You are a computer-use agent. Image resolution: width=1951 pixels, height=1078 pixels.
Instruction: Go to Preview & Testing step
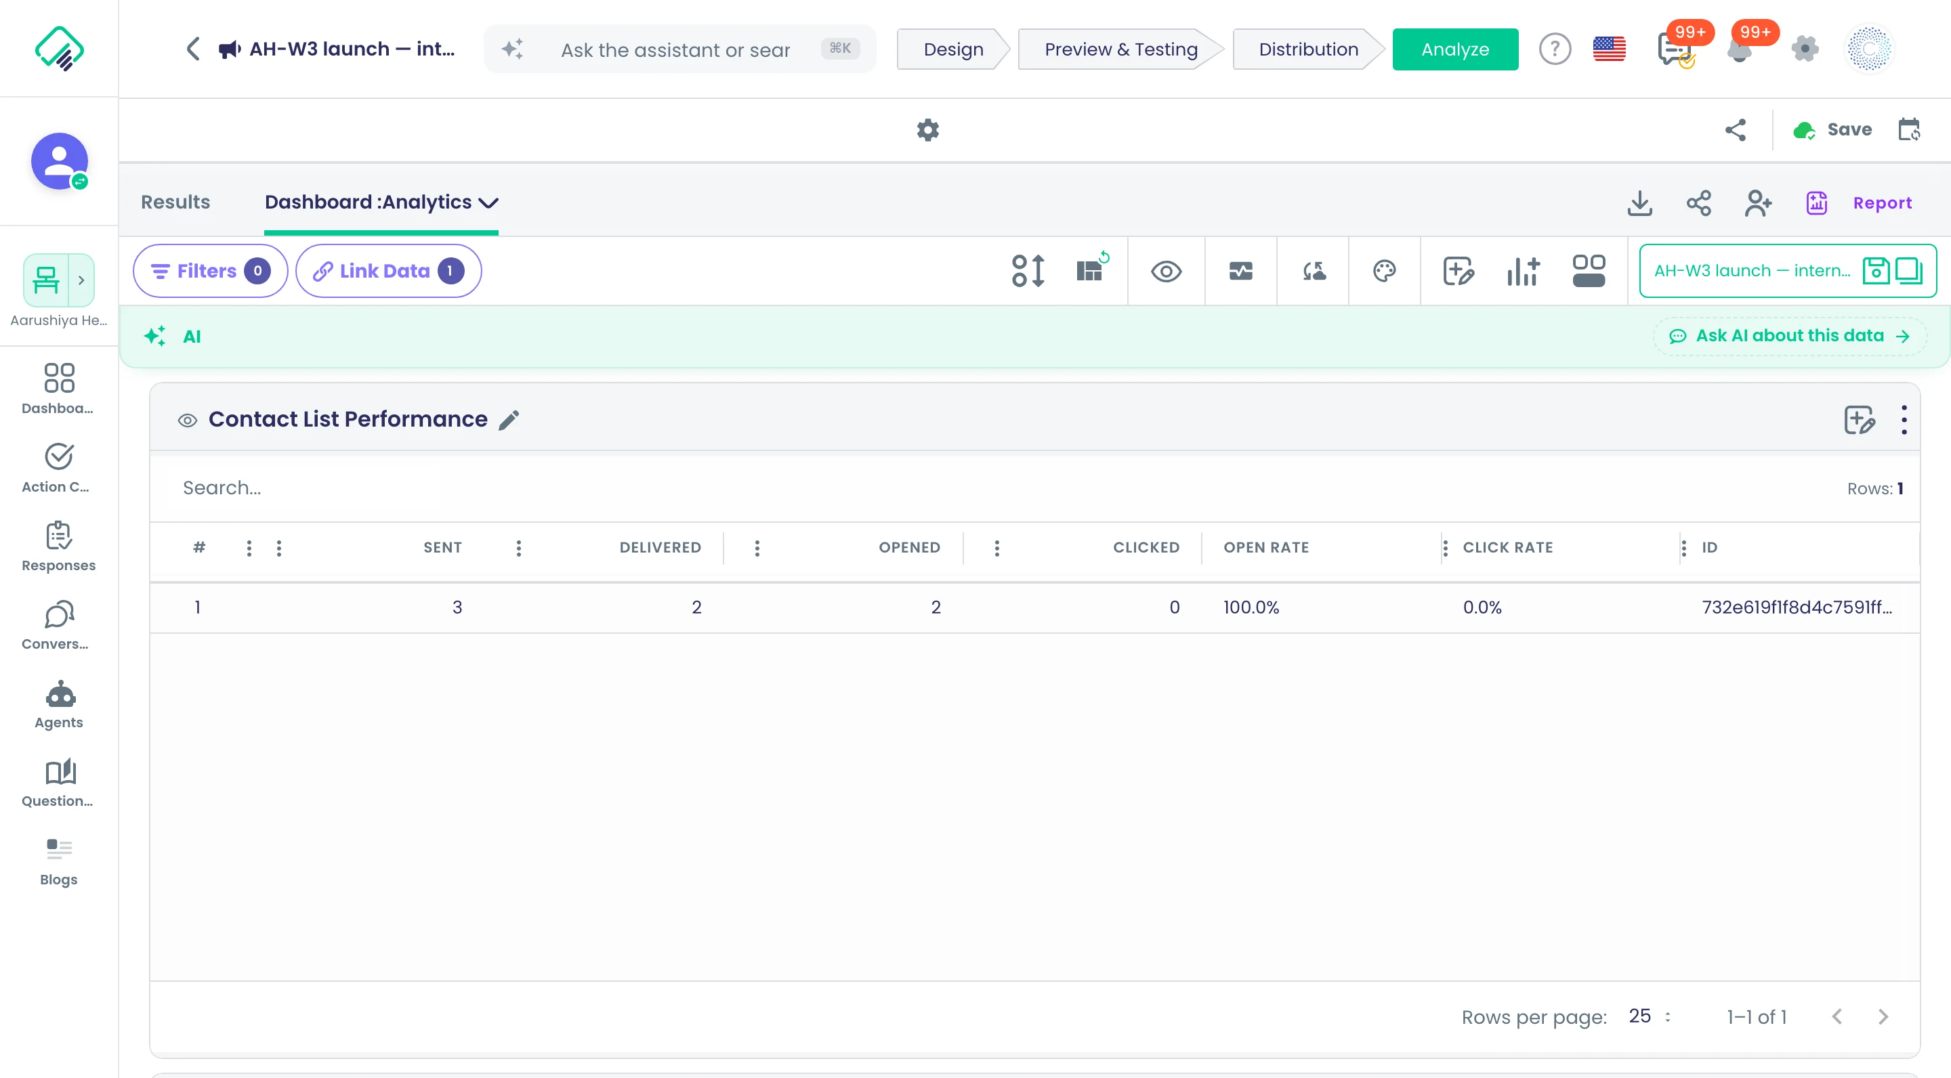(1121, 49)
